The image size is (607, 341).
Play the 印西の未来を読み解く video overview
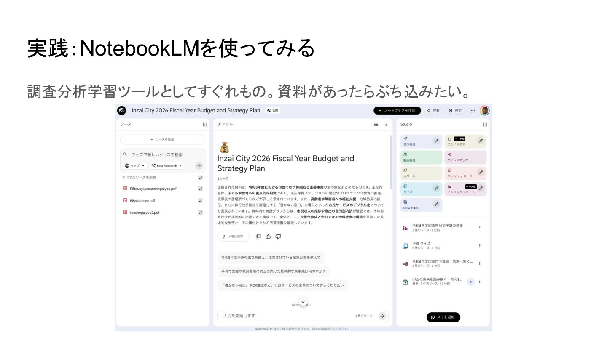tap(470, 282)
